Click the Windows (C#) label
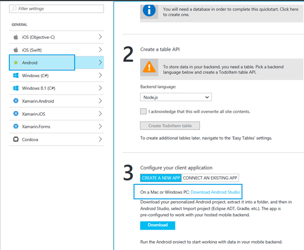Viewport: 304px width, 250px height. (x=35, y=75)
